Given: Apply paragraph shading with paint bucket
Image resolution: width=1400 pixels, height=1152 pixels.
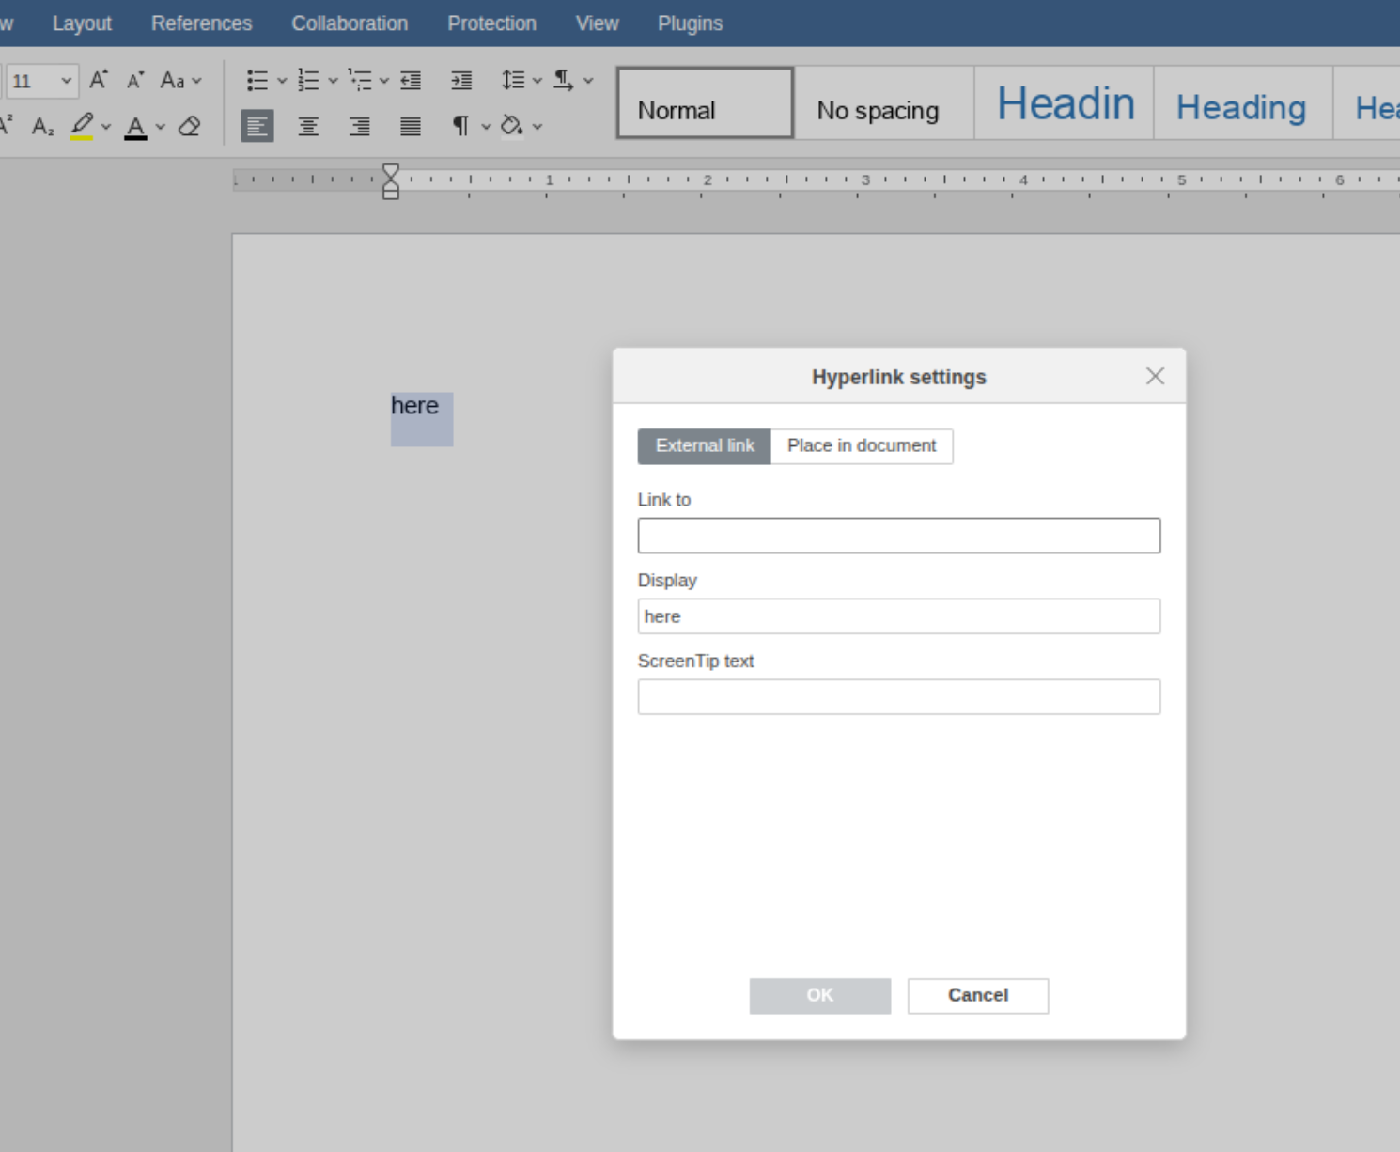Looking at the screenshot, I should 512,126.
